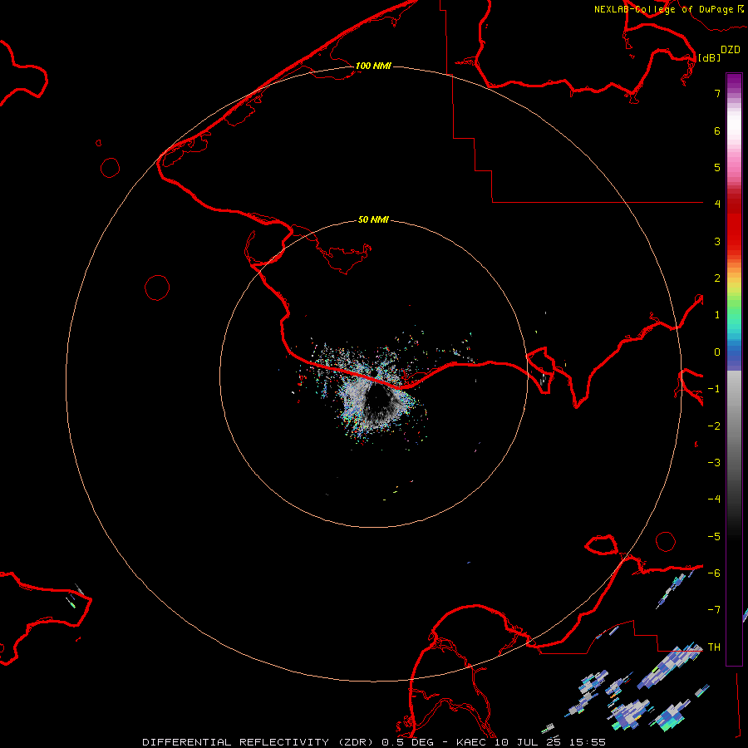Click the -6 value on color scale
Viewport: 748px width, 748px height.
coord(714,573)
